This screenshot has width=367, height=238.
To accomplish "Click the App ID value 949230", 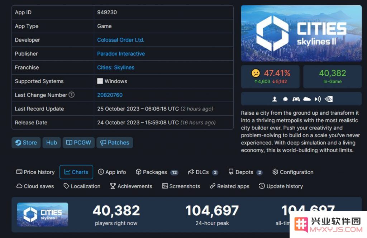I will click(107, 13).
